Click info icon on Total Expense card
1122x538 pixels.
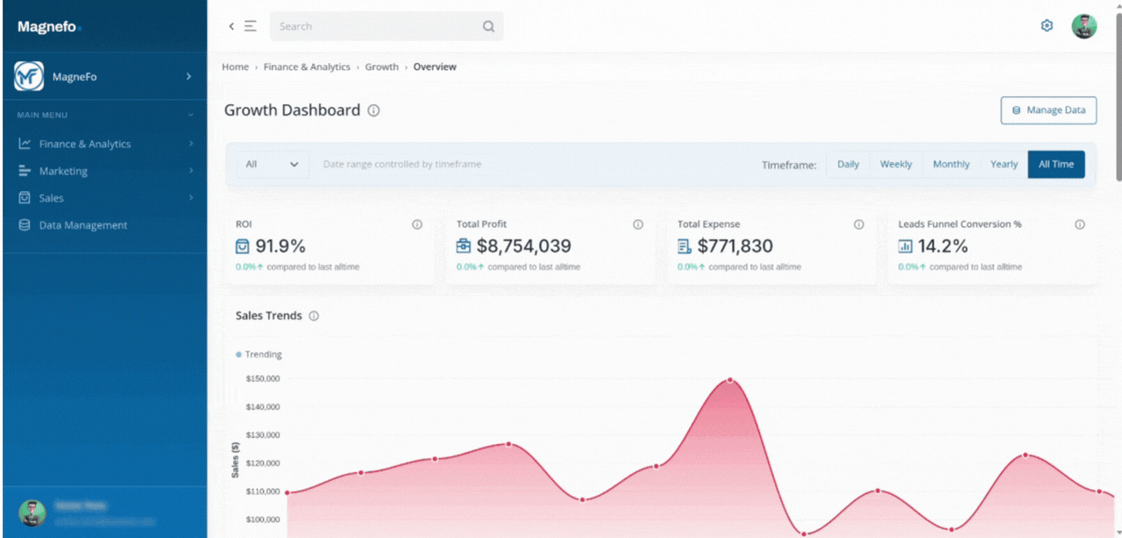(859, 224)
